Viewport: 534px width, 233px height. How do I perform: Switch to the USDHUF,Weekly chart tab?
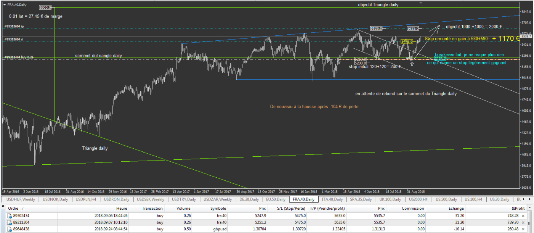point(21,199)
